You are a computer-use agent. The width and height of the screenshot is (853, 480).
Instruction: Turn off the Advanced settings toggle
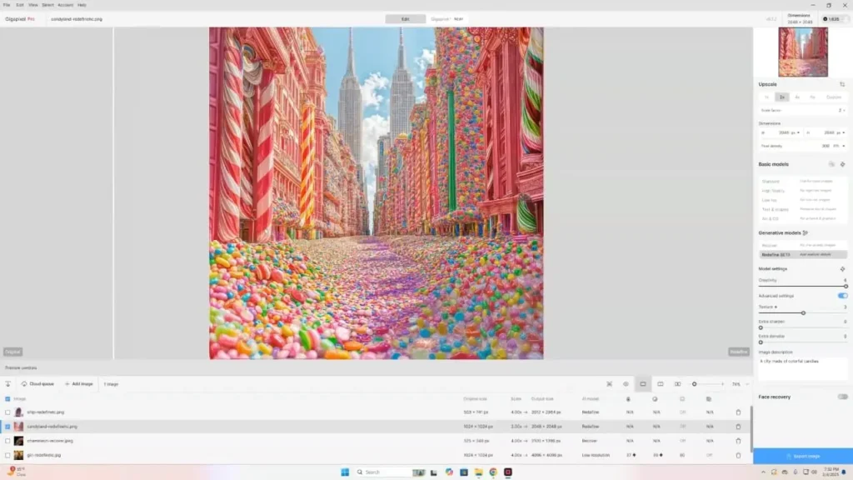pyautogui.click(x=842, y=296)
